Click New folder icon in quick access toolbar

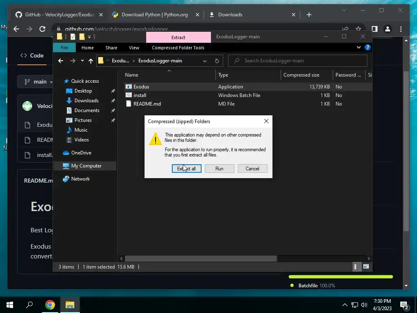(x=82, y=37)
